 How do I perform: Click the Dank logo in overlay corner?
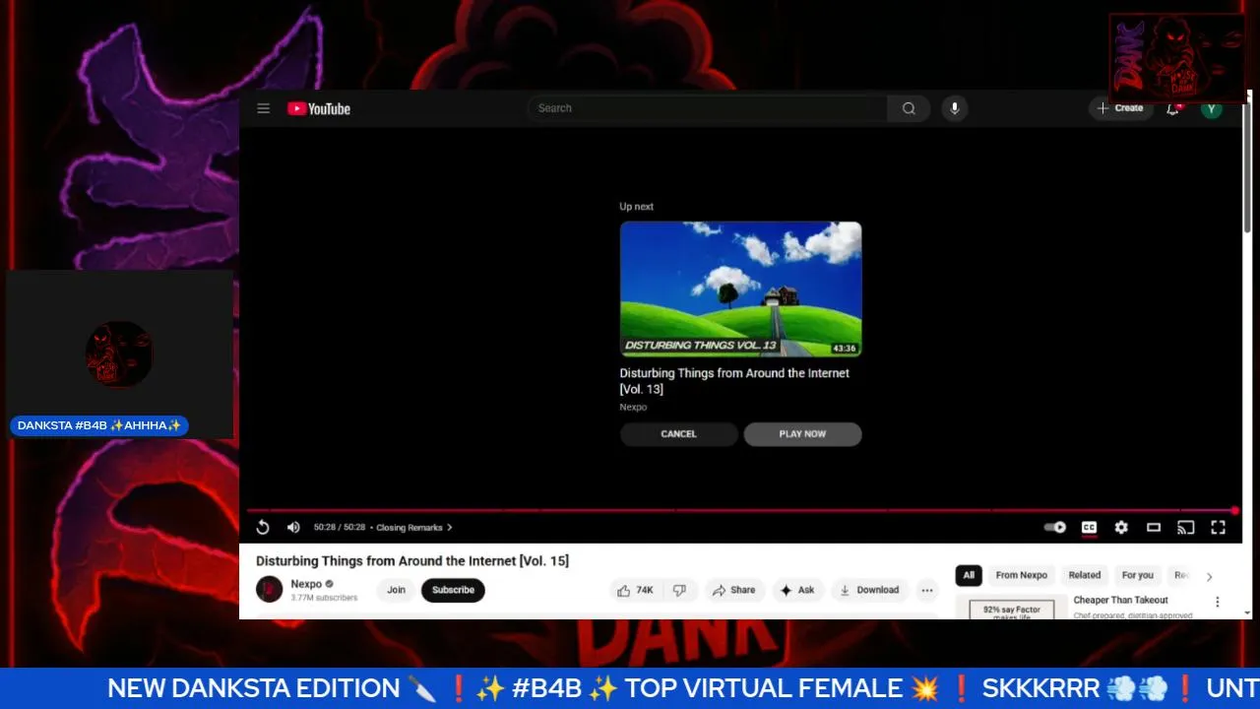coord(1177,58)
